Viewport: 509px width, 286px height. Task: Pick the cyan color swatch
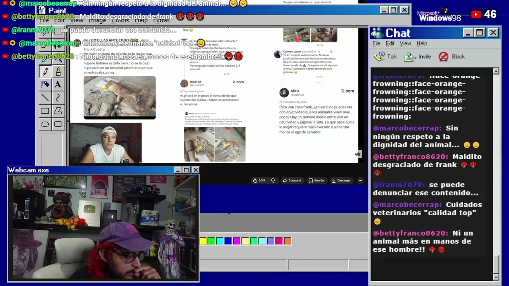[220, 241]
